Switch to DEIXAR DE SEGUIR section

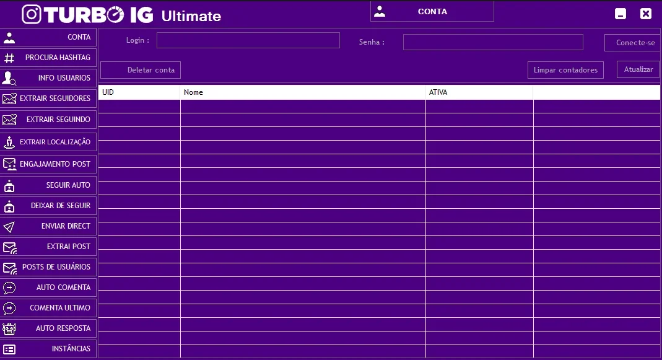pos(48,206)
